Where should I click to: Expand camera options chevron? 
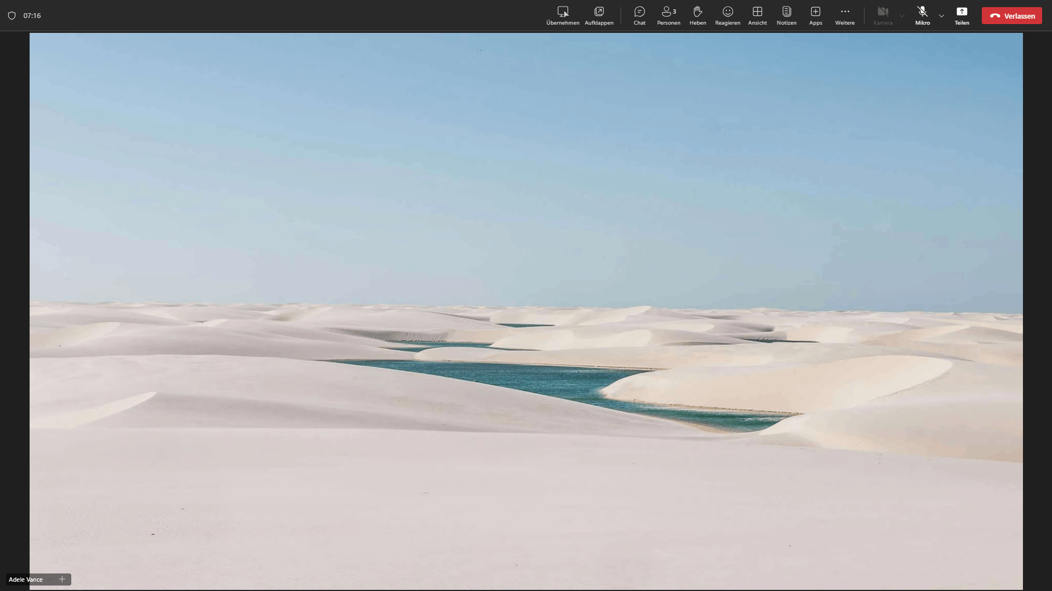902,16
